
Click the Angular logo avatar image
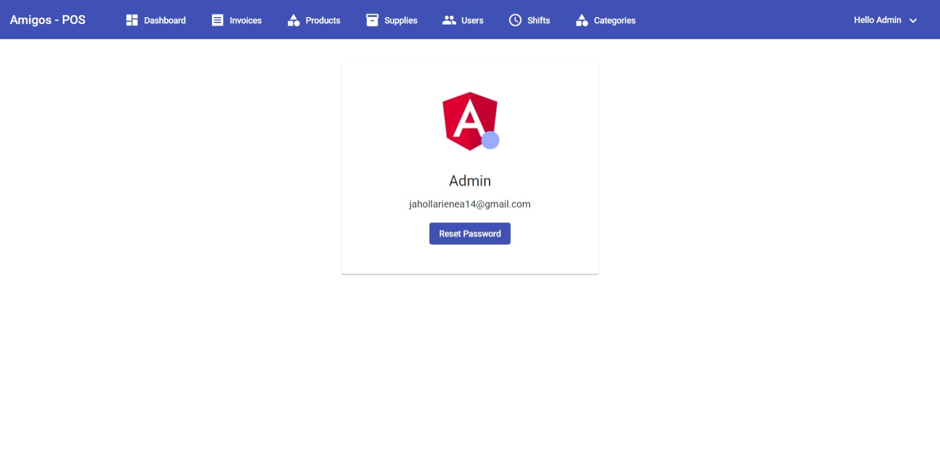(x=470, y=121)
